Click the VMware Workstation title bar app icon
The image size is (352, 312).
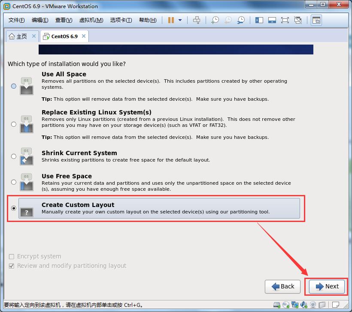coord(7,6)
